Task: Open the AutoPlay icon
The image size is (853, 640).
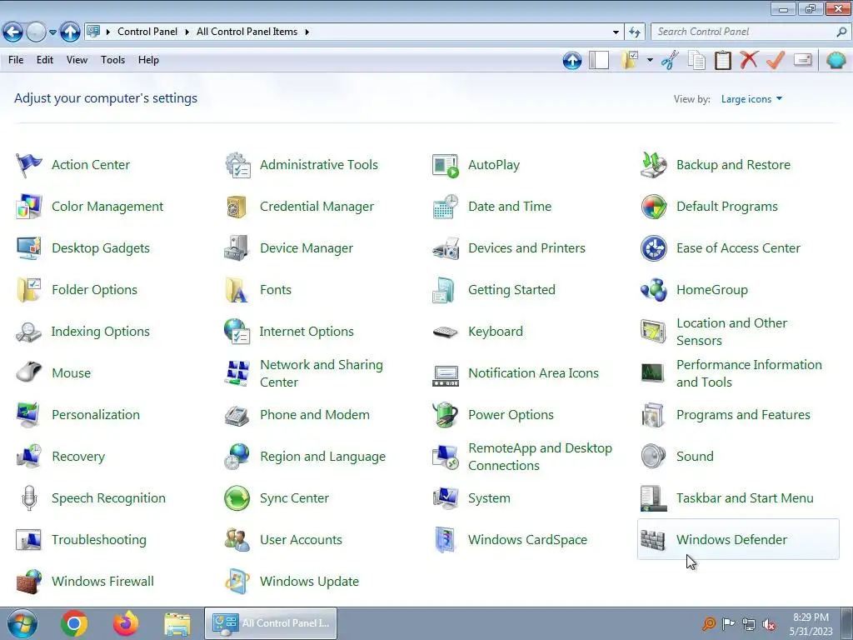Action: click(x=446, y=165)
